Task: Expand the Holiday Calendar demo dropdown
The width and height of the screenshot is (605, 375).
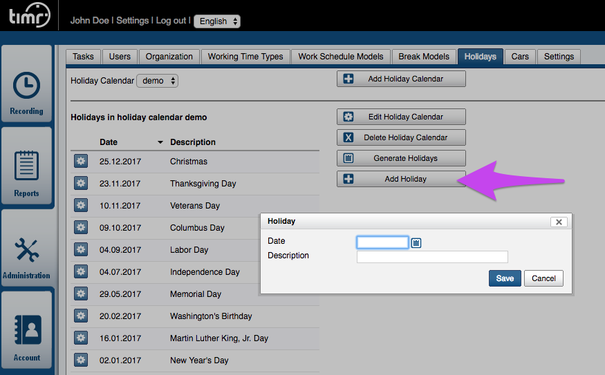Action: [x=158, y=81]
